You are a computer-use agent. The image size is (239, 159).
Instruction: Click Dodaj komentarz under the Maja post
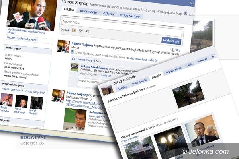click(x=137, y=59)
